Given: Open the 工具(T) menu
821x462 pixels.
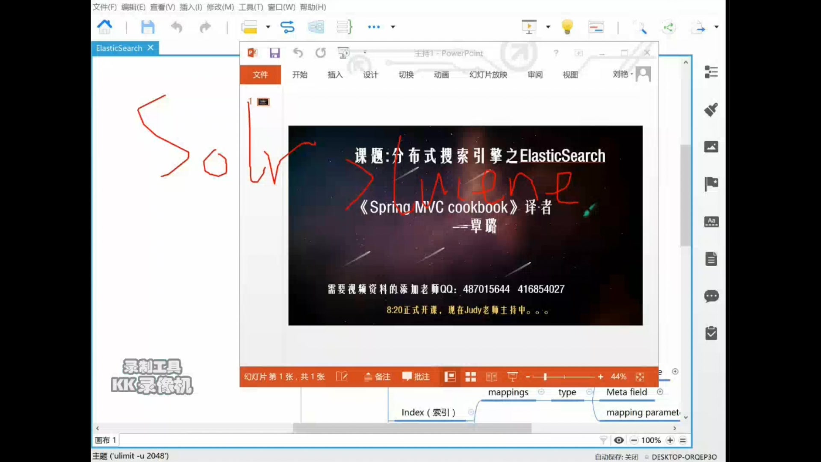Looking at the screenshot, I should point(251,7).
